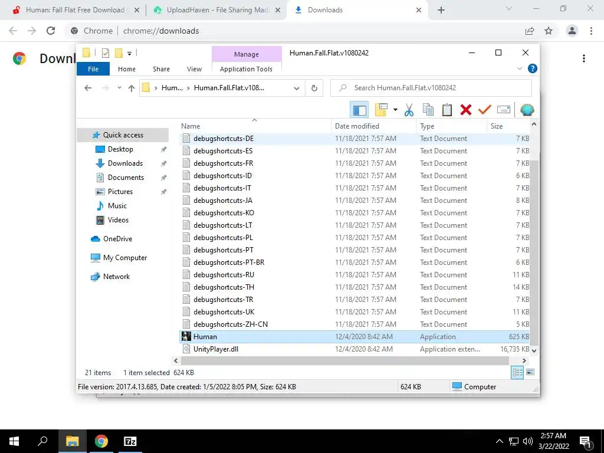Click the orange checkmark properties icon
This screenshot has width=604, height=453.
[x=485, y=110]
